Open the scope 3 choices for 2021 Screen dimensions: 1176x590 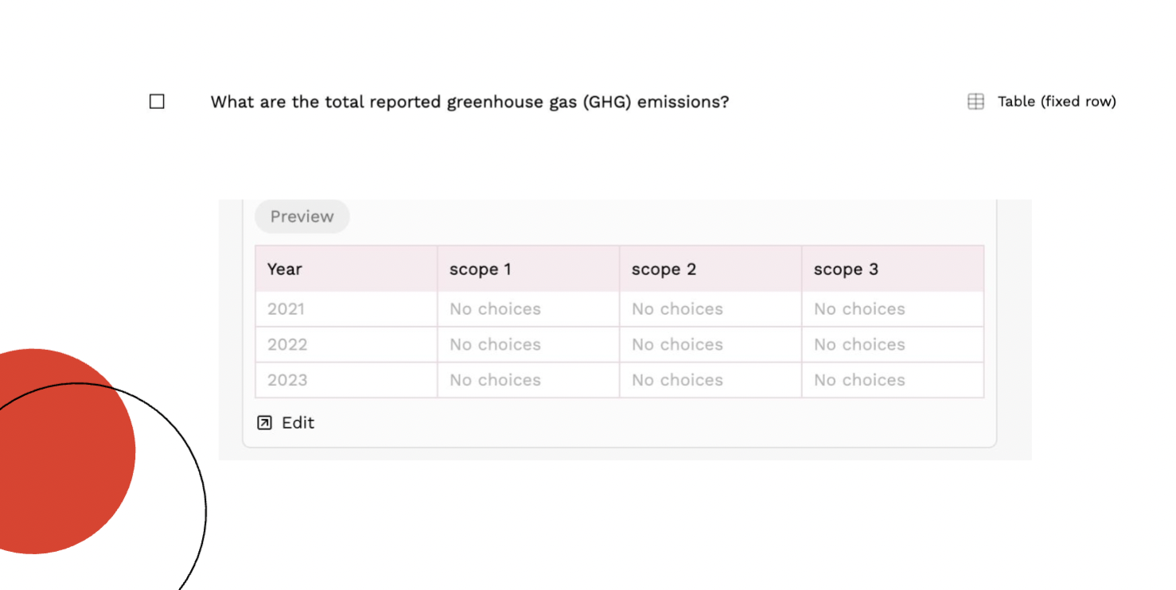[859, 309]
